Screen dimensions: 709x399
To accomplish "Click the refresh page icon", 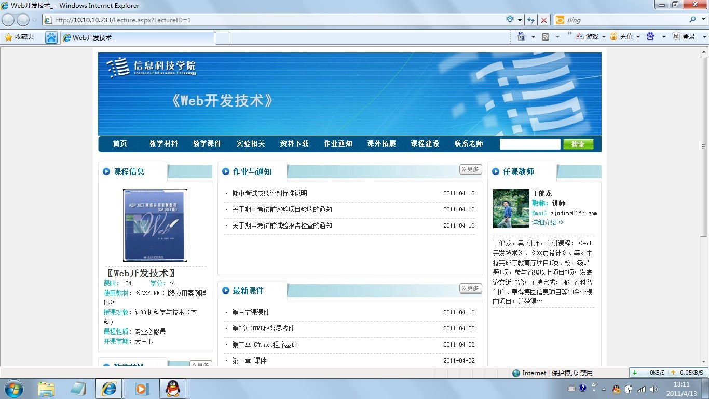I will click(x=531, y=20).
